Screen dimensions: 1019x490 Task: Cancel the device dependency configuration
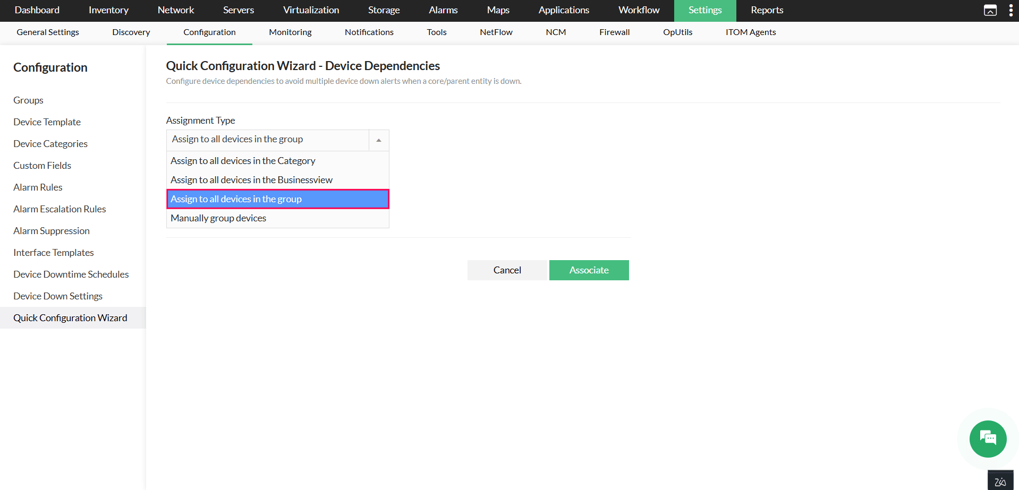(507, 270)
